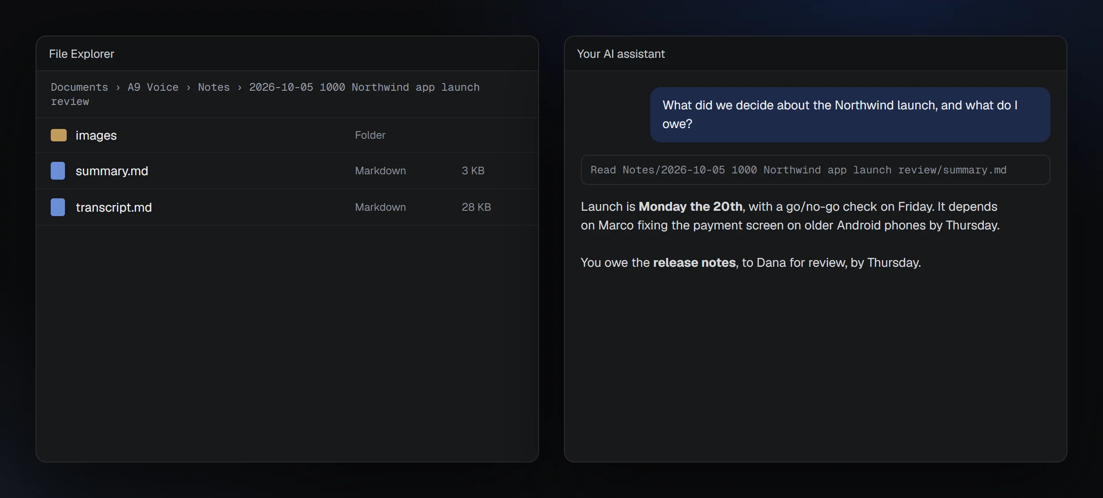The image size is (1103, 498).
Task: Click the Northwind app launch review breadcrumb
Action: pos(265,94)
